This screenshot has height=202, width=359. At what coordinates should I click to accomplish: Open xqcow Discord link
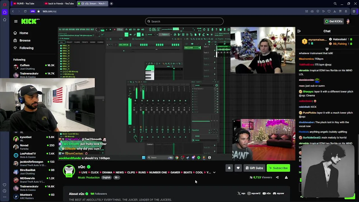tap(278, 194)
